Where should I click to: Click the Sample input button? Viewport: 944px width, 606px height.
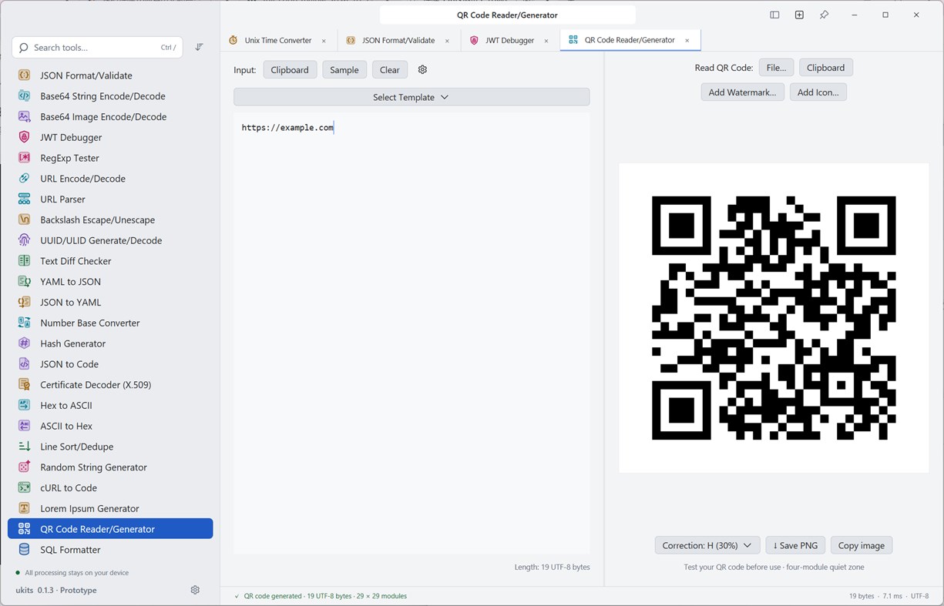point(344,69)
